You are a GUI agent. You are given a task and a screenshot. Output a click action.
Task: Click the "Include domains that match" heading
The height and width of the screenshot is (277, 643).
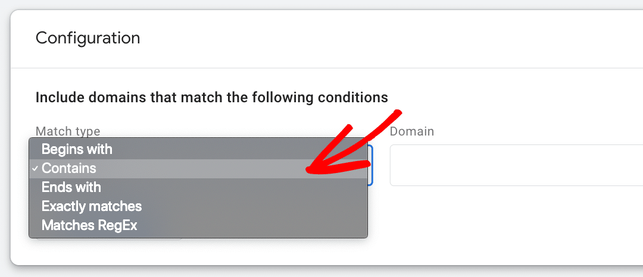pyautogui.click(x=212, y=97)
